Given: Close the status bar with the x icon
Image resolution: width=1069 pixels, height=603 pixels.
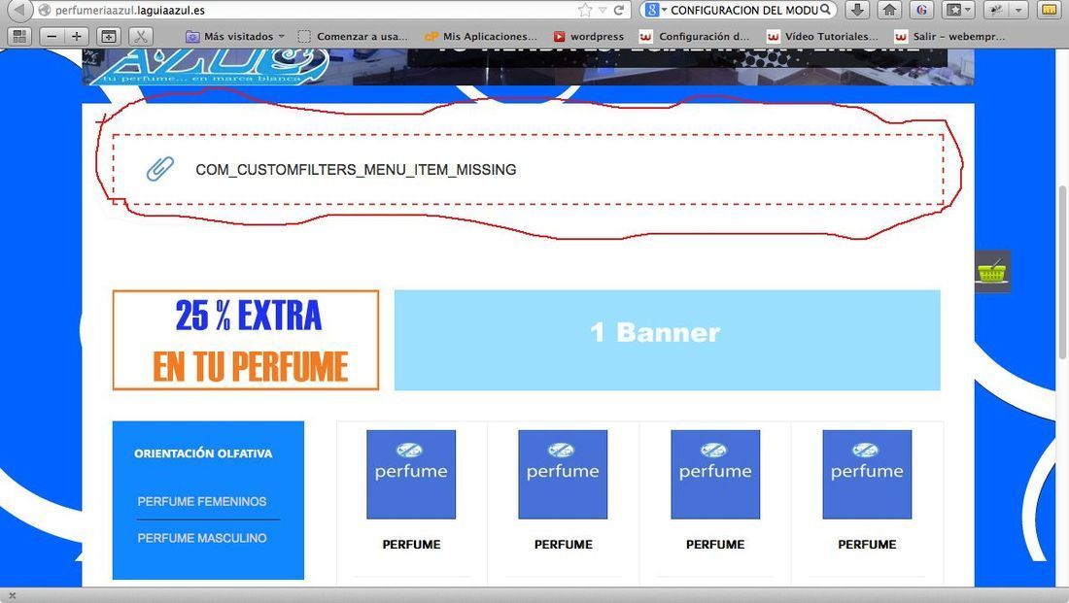Looking at the screenshot, I should (x=12, y=595).
